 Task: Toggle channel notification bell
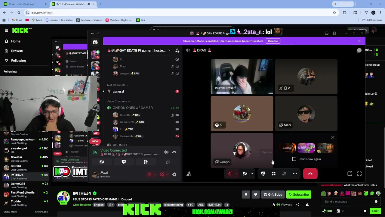[x=246, y=194]
